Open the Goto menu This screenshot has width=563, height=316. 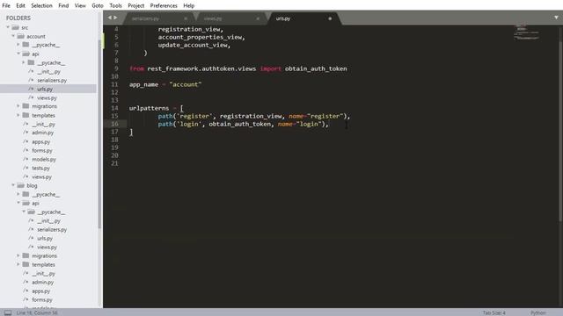click(98, 6)
